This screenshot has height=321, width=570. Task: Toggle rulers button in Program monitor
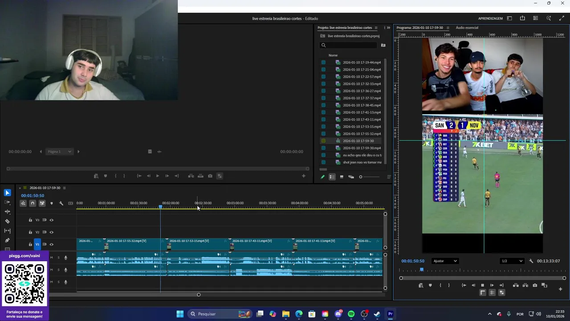(x=482, y=292)
